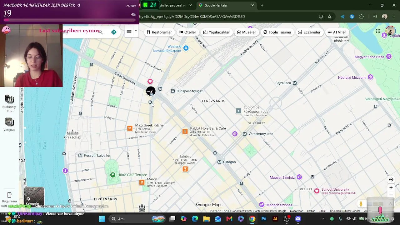Open the Chrome three-dot menu
The height and width of the screenshot is (225, 400).
(393, 17)
